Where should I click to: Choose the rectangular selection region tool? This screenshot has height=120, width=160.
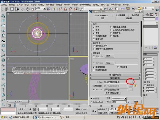coord(12,9)
